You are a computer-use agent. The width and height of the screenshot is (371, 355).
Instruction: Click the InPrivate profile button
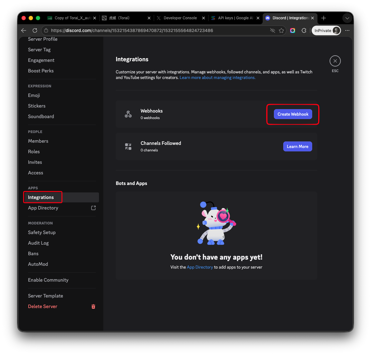coord(326,30)
